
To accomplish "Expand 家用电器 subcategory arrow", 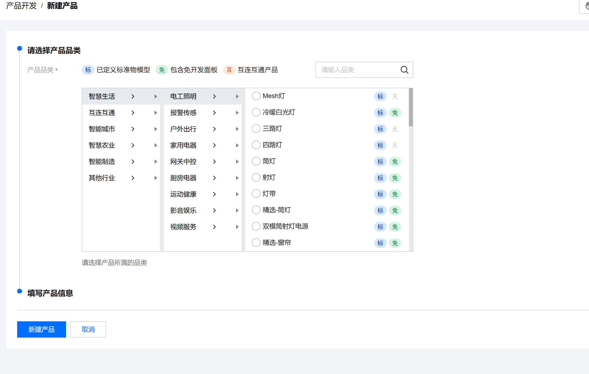I will [x=214, y=145].
